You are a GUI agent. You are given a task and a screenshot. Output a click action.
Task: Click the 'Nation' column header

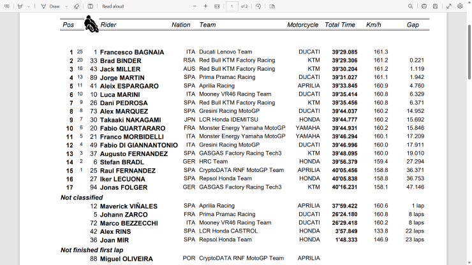tap(181, 25)
